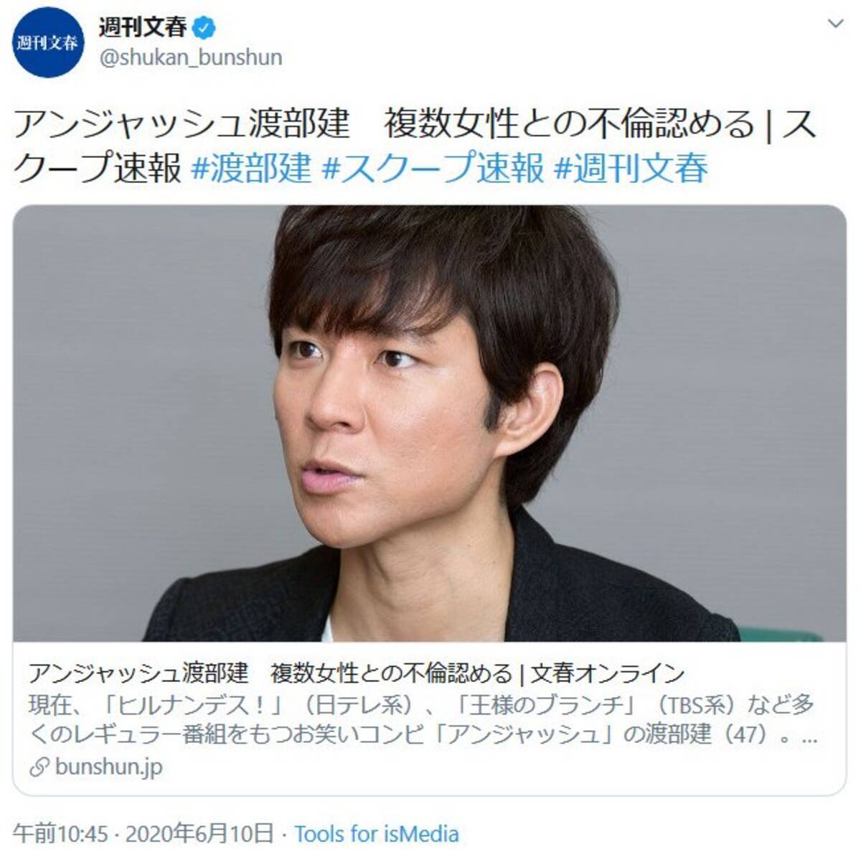Expand the tweet options chevron

pos(835,24)
